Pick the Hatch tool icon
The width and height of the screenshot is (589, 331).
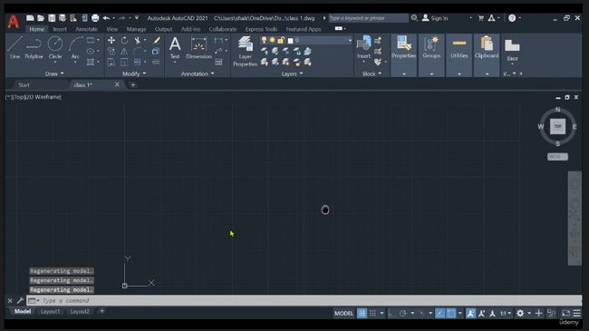pyautogui.click(x=91, y=62)
